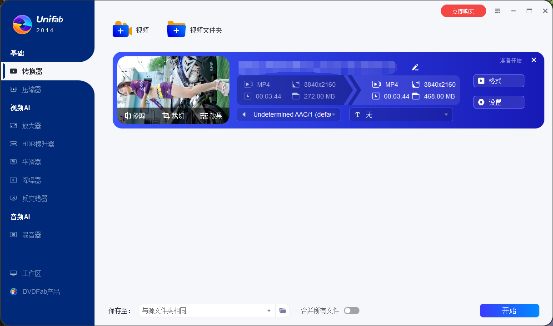Screen dimensions: 553x326
Task: Open HDR提升器 module in sidebar
Action: point(38,144)
